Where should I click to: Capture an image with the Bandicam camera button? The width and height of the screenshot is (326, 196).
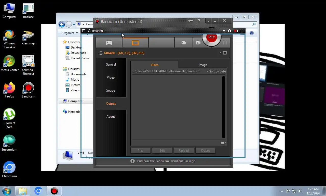click(198, 43)
